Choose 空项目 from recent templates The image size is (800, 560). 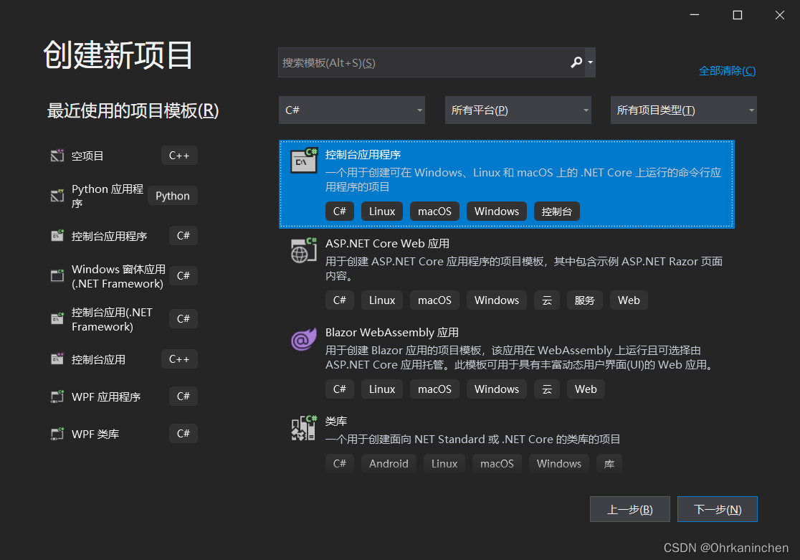point(87,156)
